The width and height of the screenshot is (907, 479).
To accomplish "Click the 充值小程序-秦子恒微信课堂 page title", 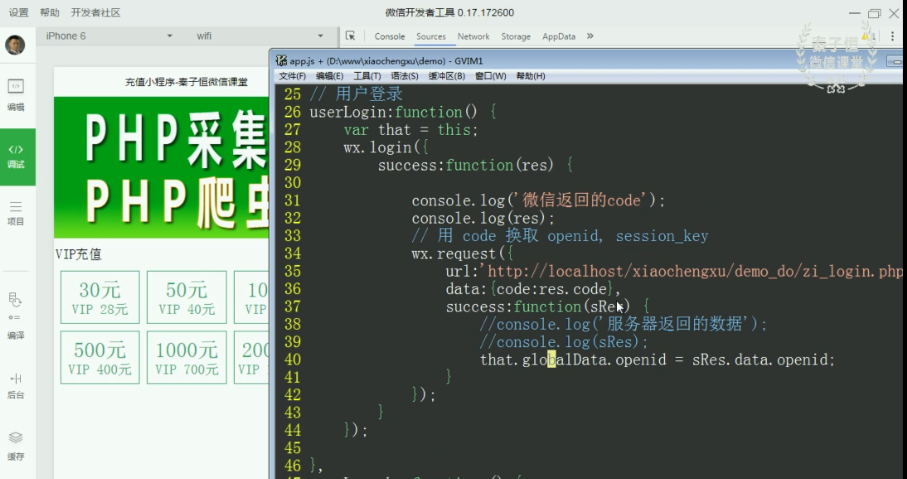I will click(x=187, y=82).
